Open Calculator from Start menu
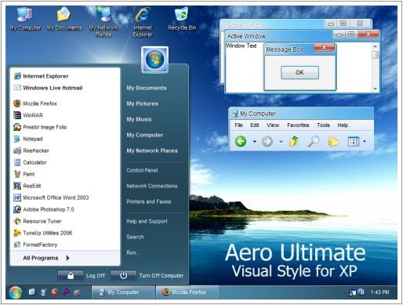403x305 pixels. point(30,162)
